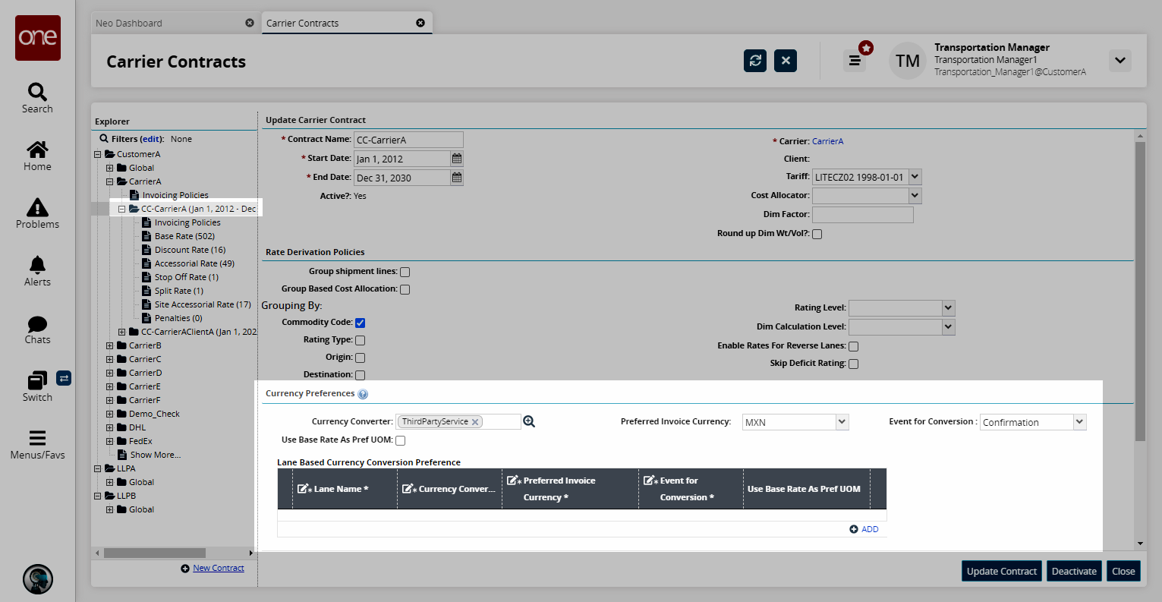
Task: Enable Group shipment lines checkbox
Action: [x=405, y=272]
